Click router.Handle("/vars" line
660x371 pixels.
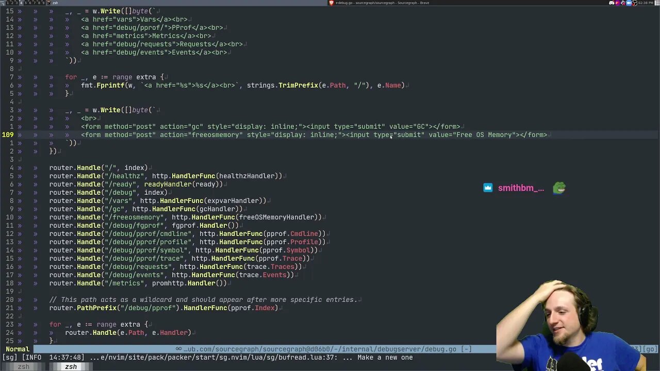[x=158, y=200]
